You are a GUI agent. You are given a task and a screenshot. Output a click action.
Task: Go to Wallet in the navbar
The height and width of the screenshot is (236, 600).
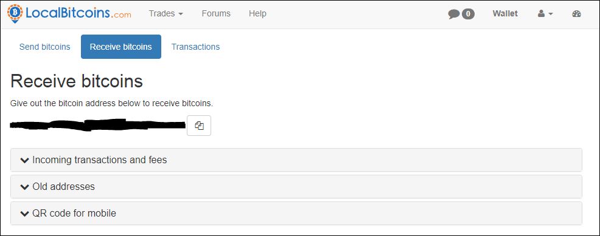coord(505,14)
